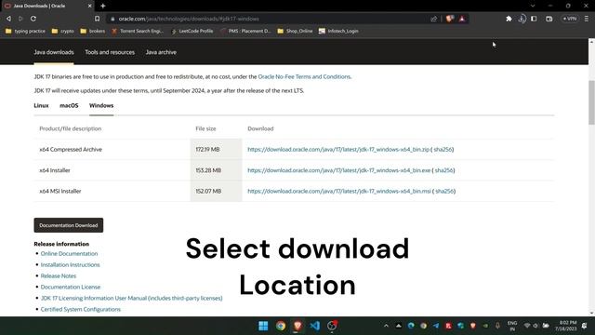Switch to the Linux platform tab

(x=41, y=105)
